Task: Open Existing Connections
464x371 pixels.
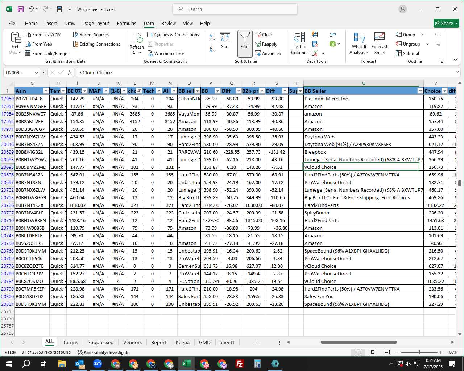Action: click(96, 44)
